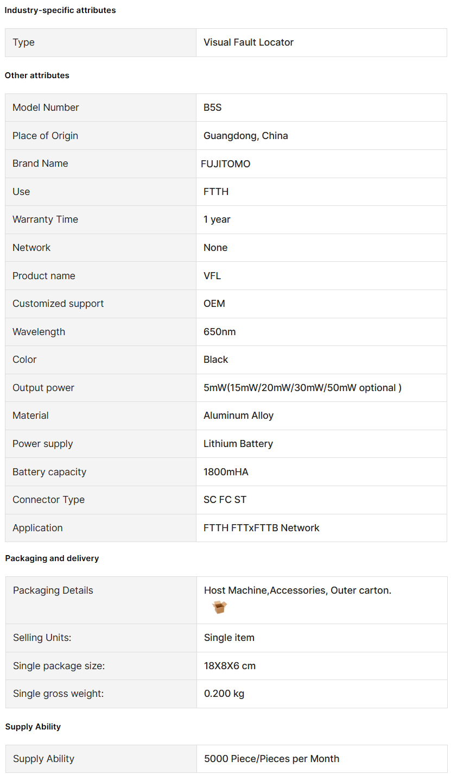Click the Warranty Time label cell
451x780 pixels.
(100, 219)
